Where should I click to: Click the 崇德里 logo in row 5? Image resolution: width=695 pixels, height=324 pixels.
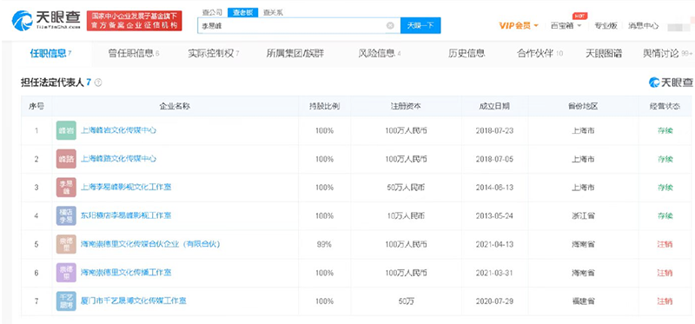66,244
